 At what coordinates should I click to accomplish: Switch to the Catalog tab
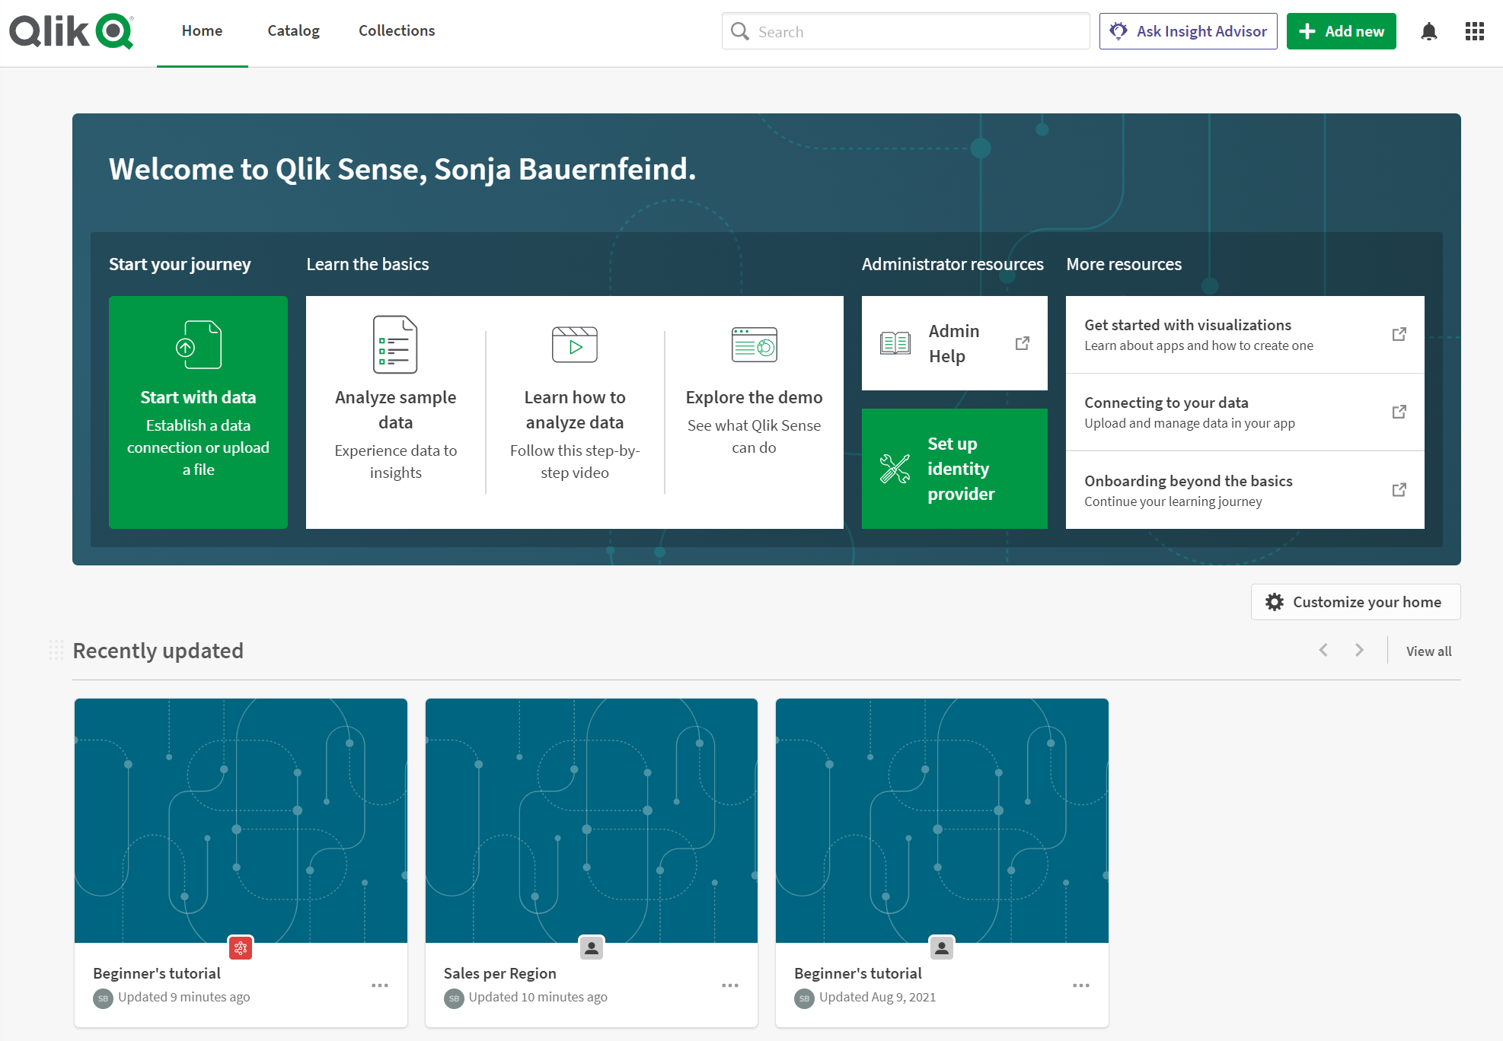[293, 31]
